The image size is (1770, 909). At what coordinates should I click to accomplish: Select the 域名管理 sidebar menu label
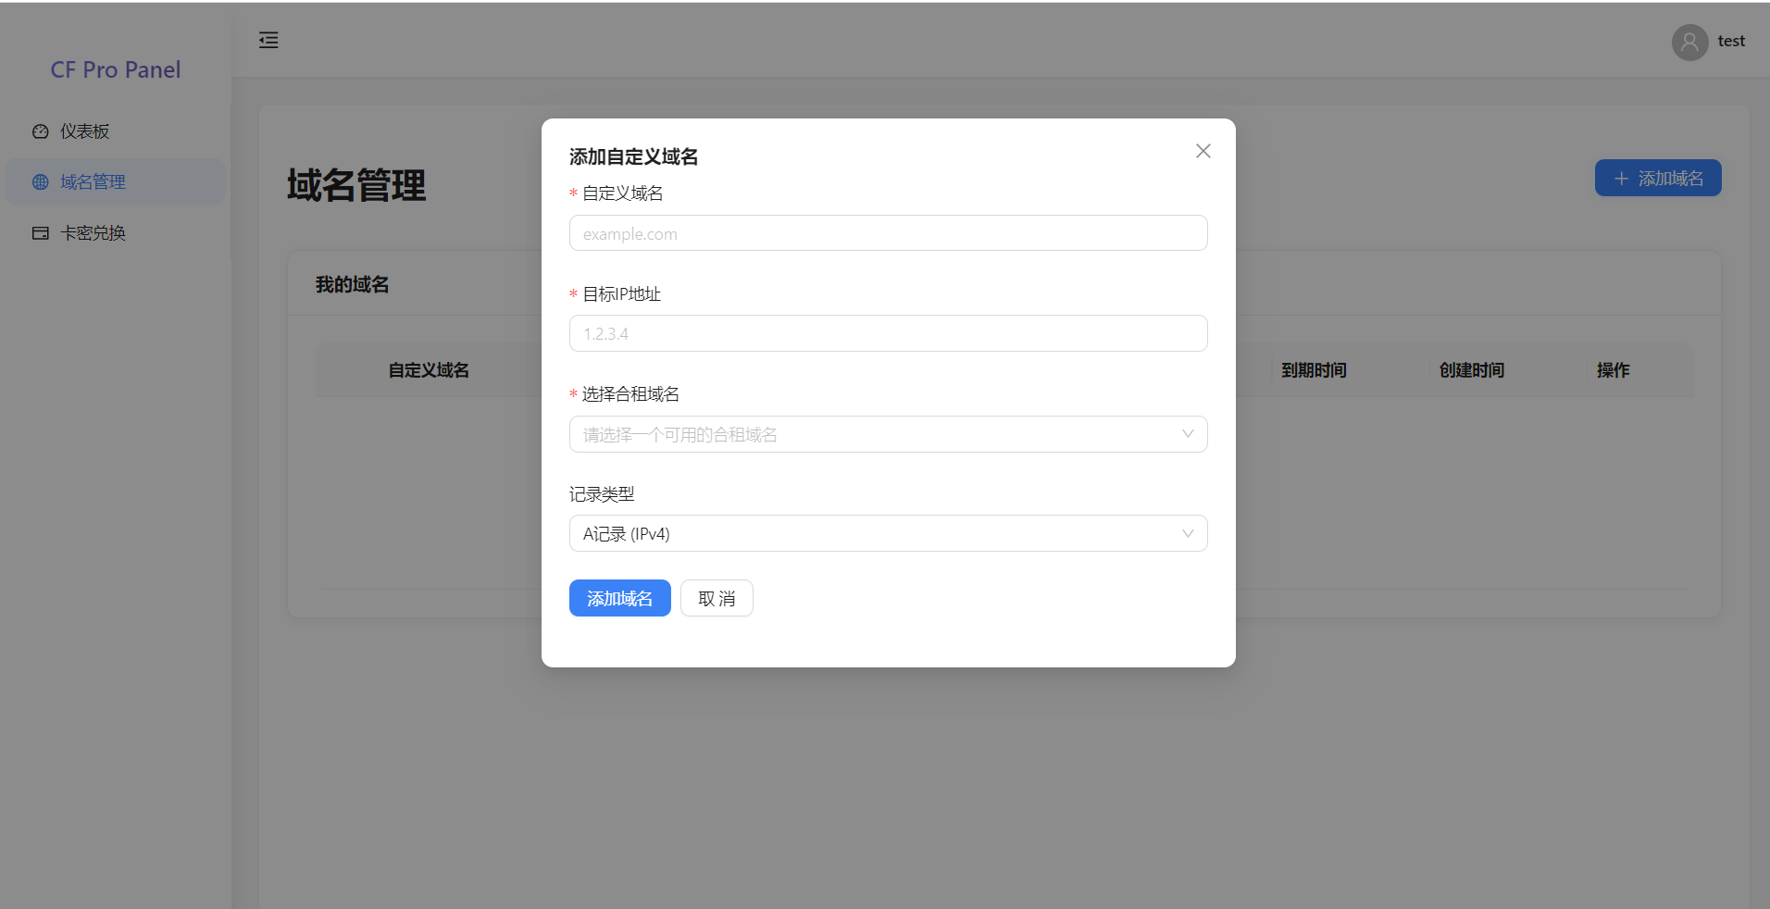[x=93, y=182]
